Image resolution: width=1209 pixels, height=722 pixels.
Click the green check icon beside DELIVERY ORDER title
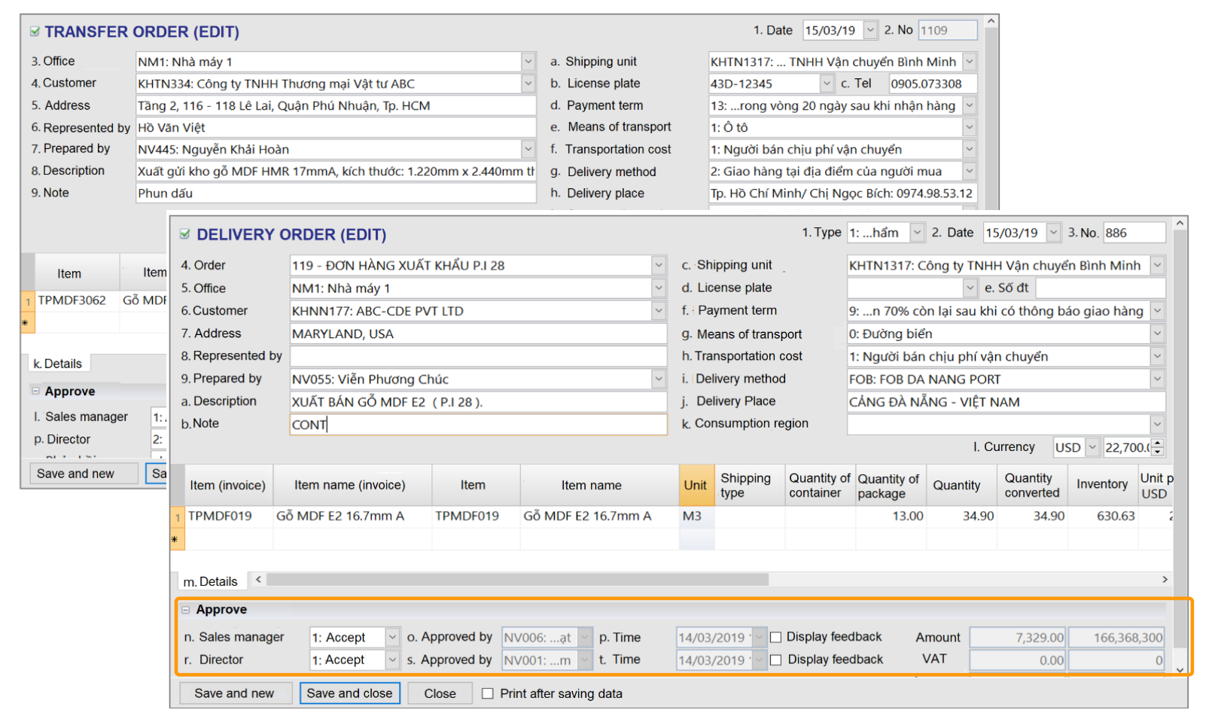(184, 235)
